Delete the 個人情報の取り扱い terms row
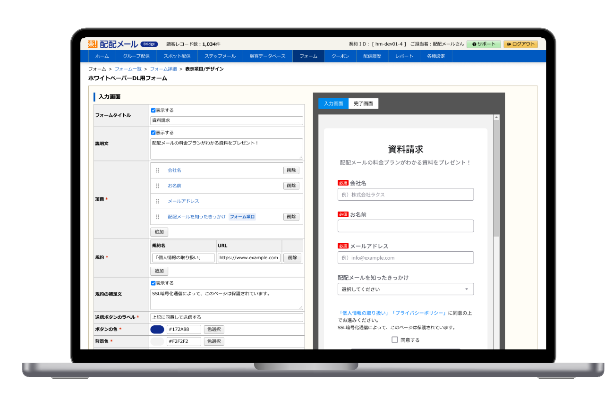 click(x=292, y=258)
